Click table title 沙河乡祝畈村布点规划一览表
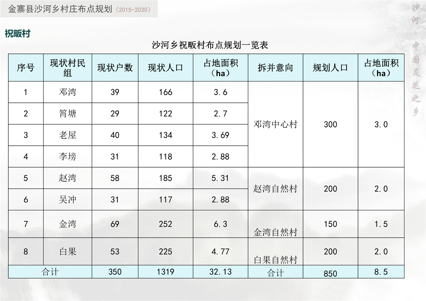 pos(210,45)
